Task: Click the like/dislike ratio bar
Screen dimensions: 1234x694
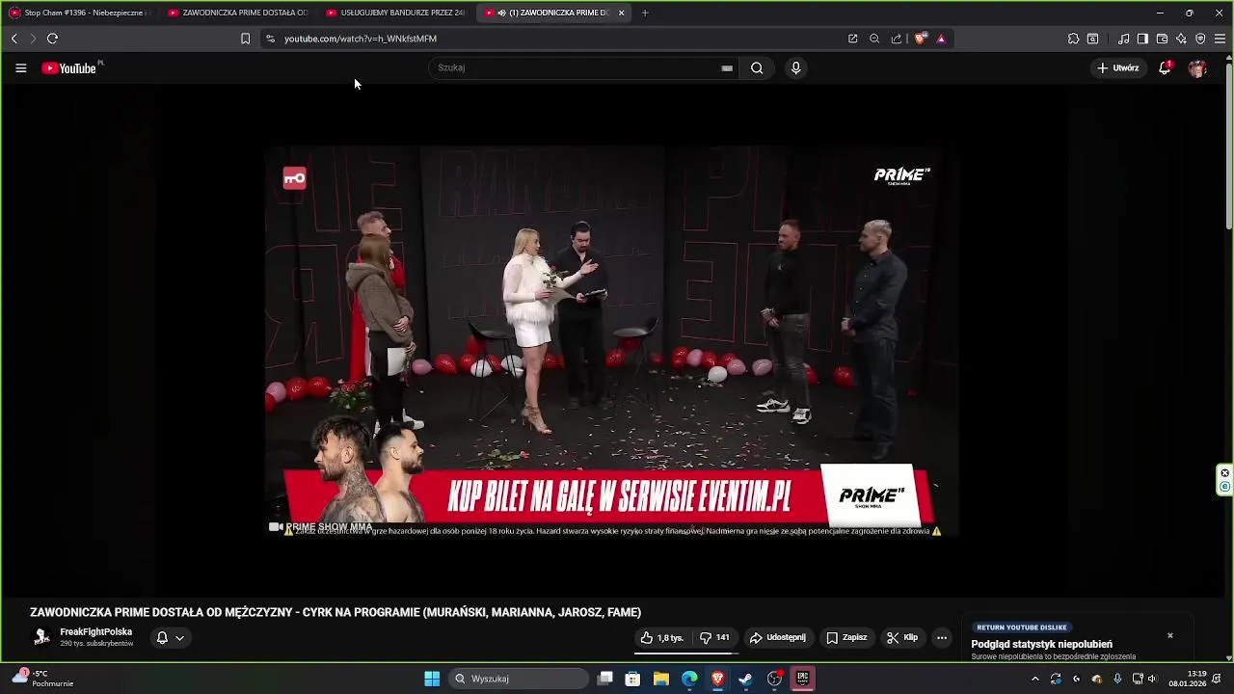Action: (x=686, y=653)
